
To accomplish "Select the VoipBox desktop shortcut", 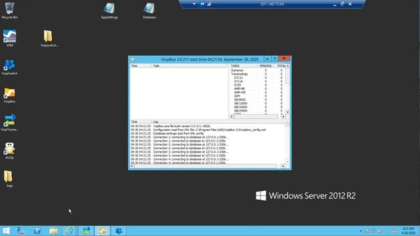I will point(10,95).
